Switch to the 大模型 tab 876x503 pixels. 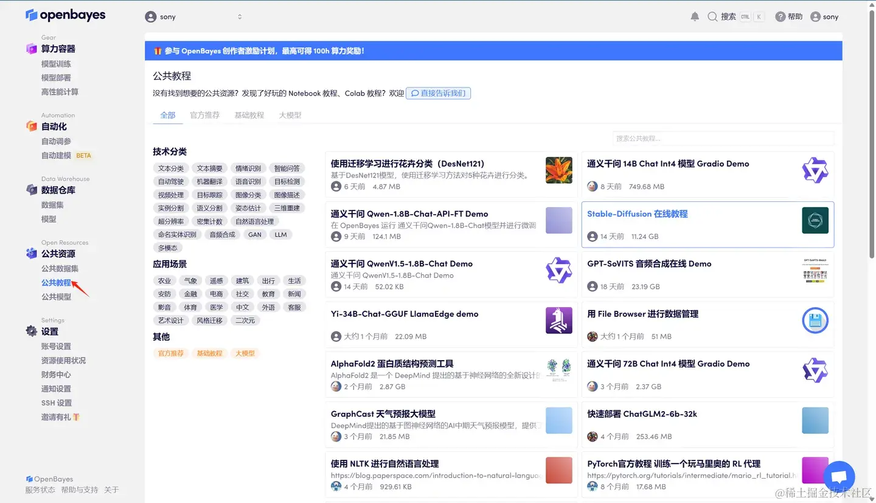tap(290, 115)
